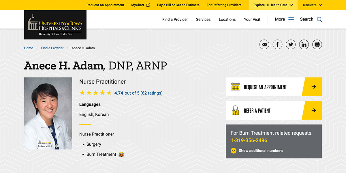Expand Show additional numbers
Screen dimensions: 346x173
(257, 151)
